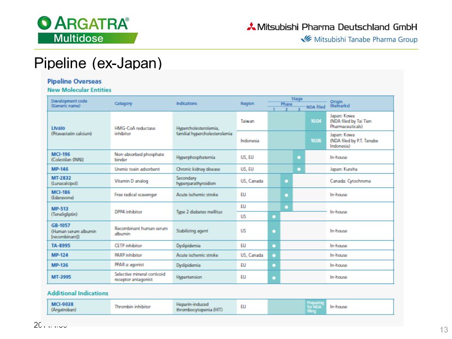Screen dimensions: 452x339
Task: Click the Mitsubishi three-diamond logo
Action: [x=251, y=26]
